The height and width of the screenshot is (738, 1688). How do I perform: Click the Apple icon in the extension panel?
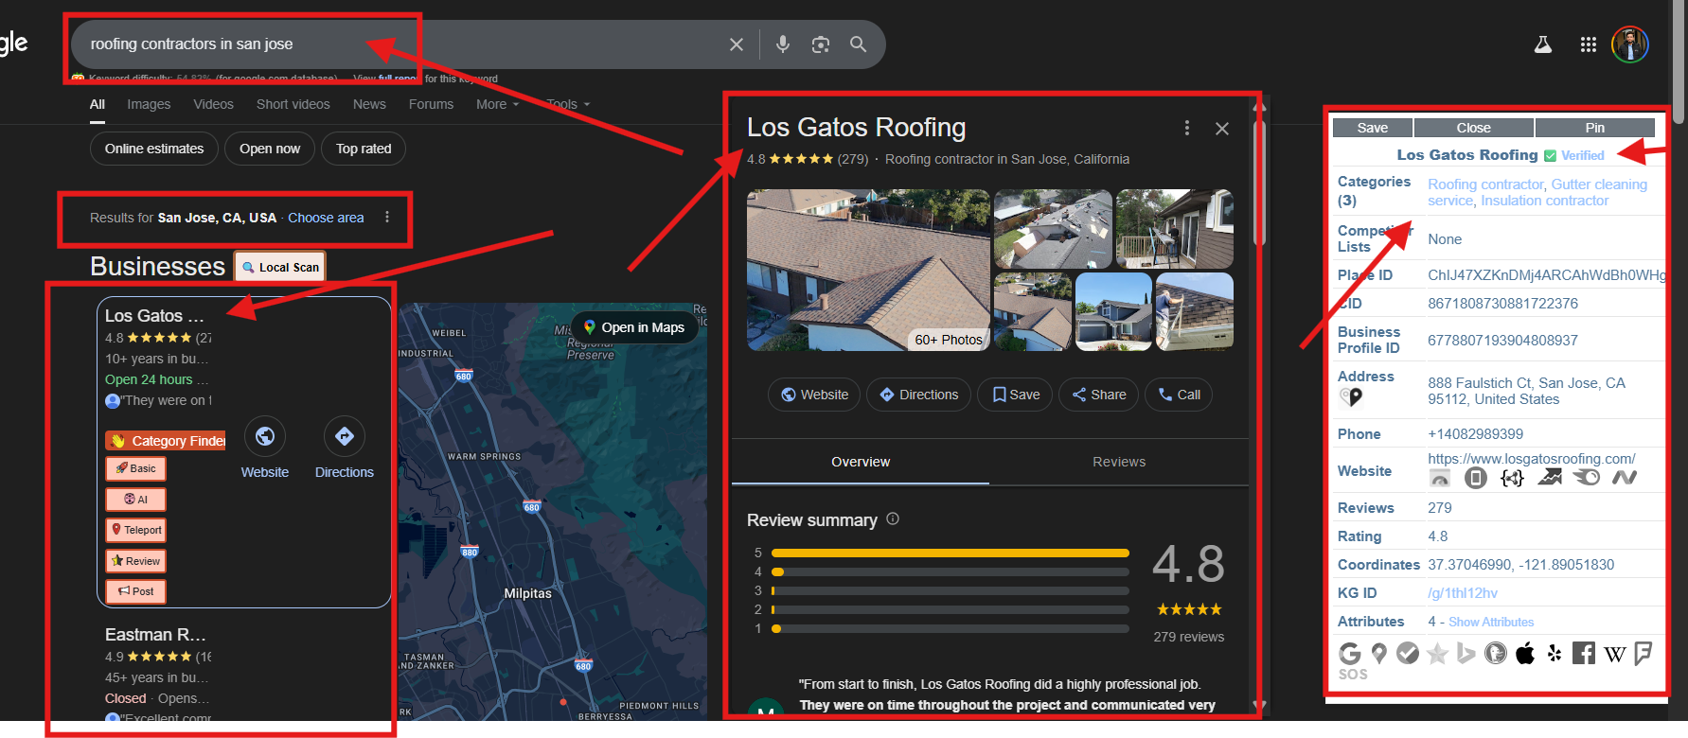1524,653
